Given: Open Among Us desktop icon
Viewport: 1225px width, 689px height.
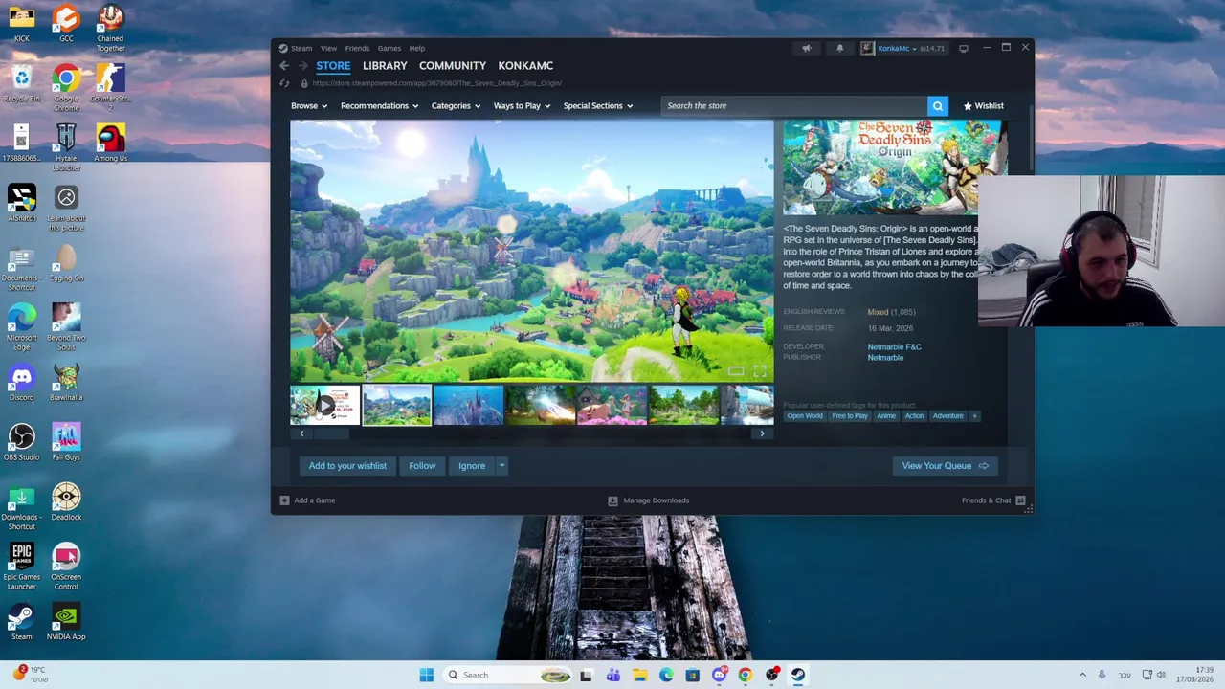Looking at the screenshot, I should pos(110,143).
